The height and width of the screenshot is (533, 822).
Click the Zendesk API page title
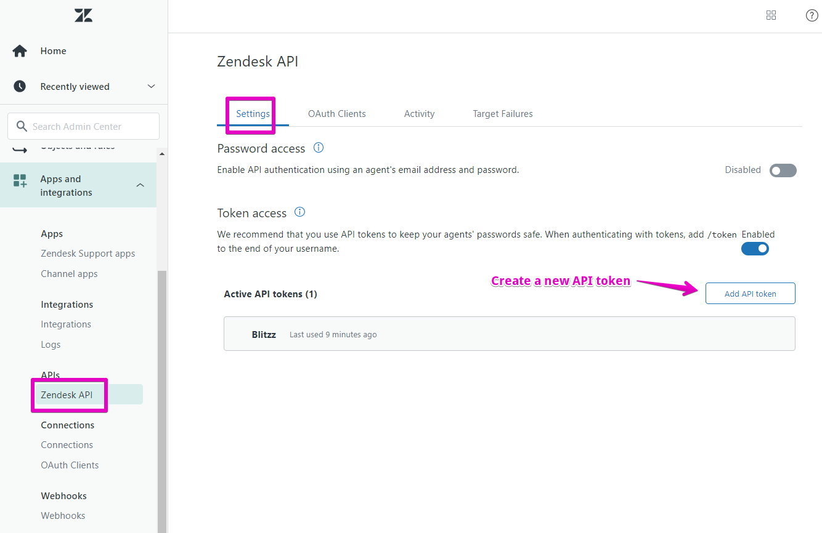tap(258, 62)
